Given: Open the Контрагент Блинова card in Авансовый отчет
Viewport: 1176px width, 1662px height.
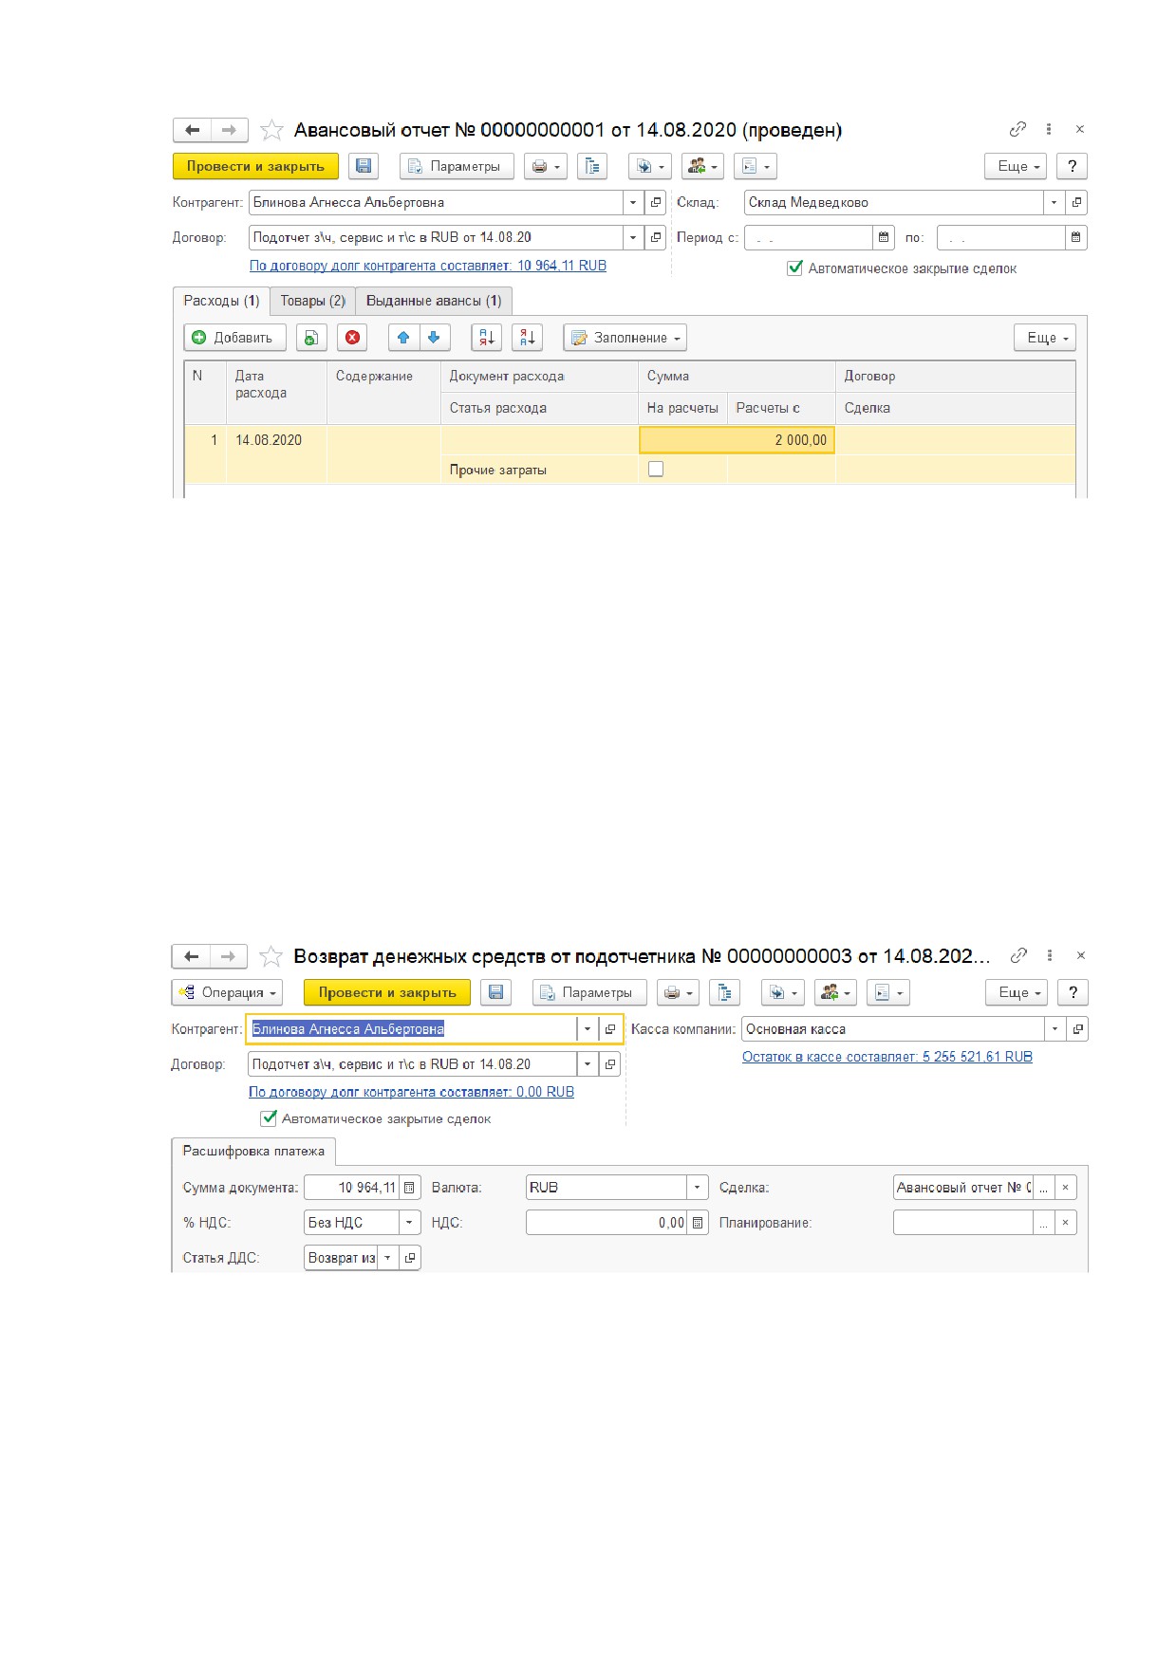Looking at the screenshot, I should click(656, 202).
